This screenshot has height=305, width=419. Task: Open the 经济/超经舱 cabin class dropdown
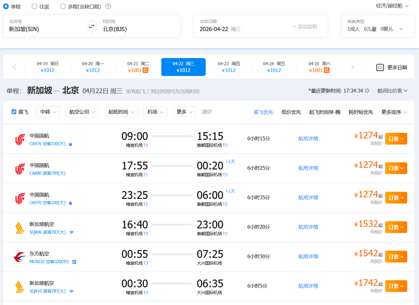tap(392, 6)
